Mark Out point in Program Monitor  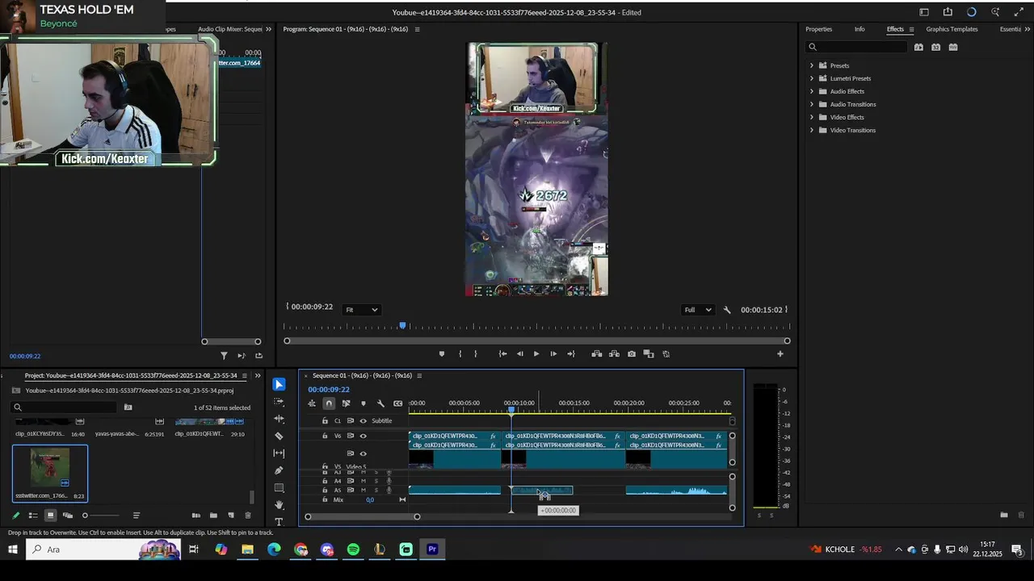[475, 353]
